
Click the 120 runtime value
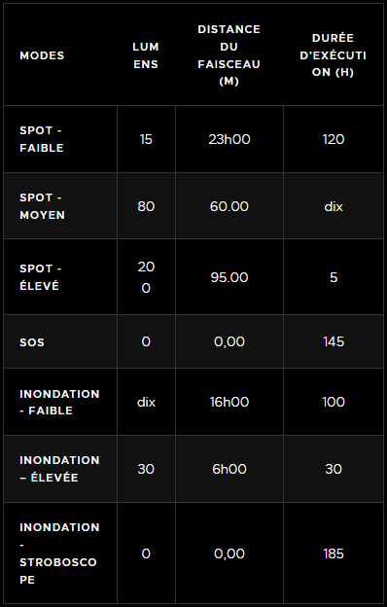334,139
